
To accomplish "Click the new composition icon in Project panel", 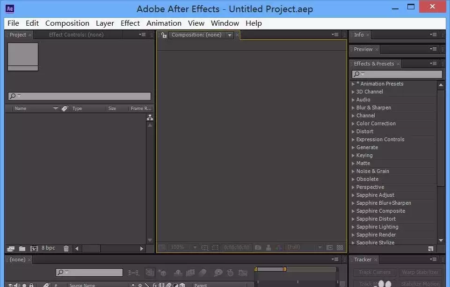I will [x=34, y=249].
